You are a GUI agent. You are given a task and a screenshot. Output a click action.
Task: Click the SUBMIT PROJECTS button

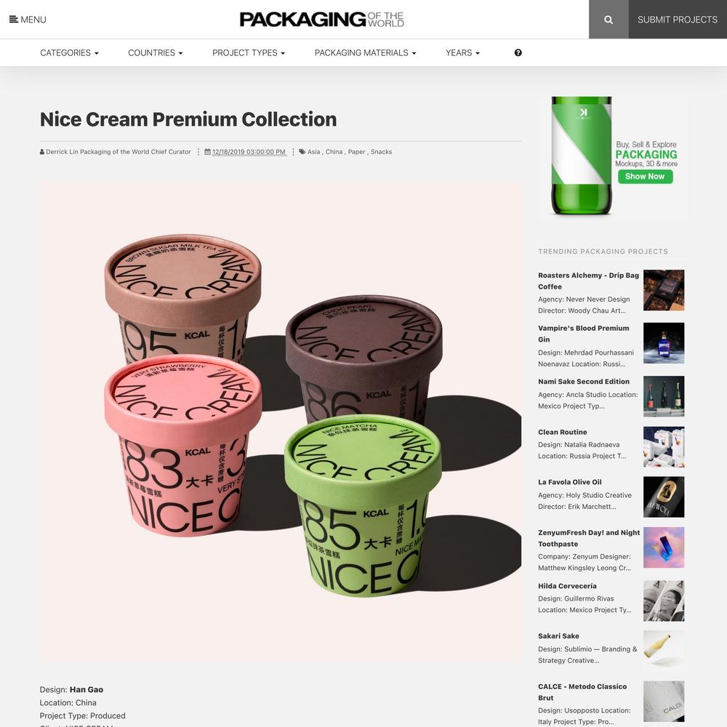678,20
